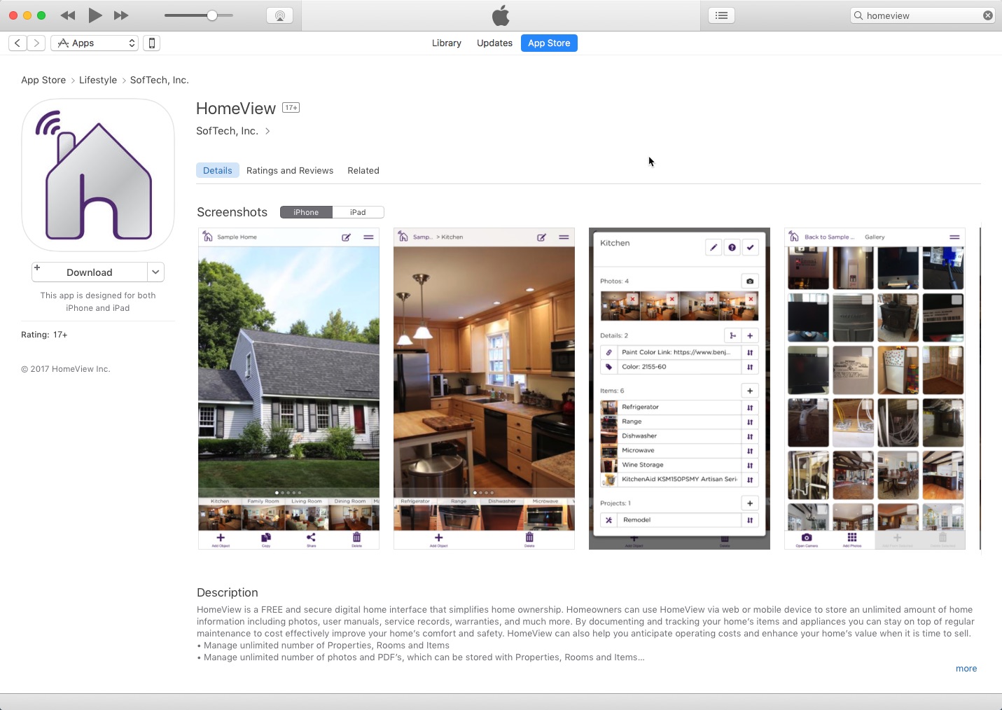1002x710 pixels.
Task: Click the Download button
Action: click(x=90, y=272)
